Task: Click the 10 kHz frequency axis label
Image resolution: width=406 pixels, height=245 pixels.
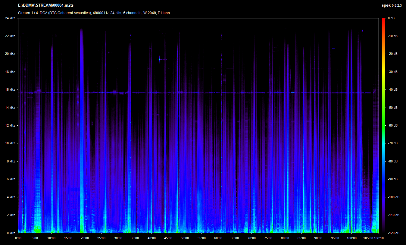Action: 10,143
